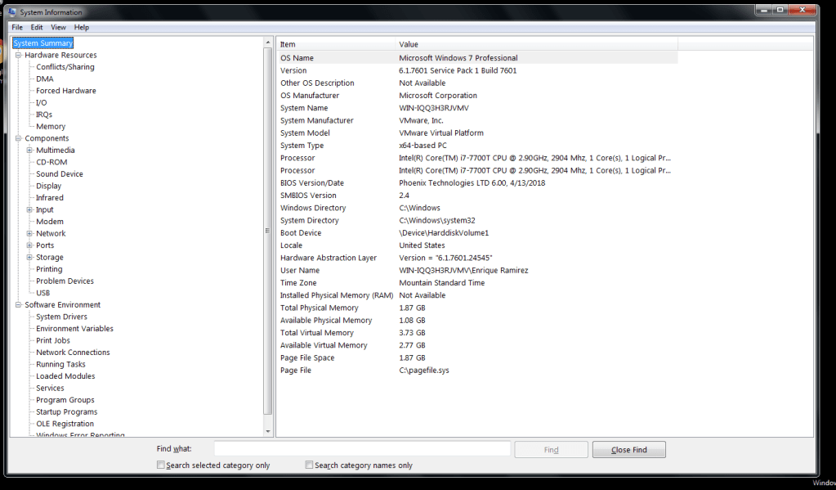Expand the Network node

click(30, 233)
